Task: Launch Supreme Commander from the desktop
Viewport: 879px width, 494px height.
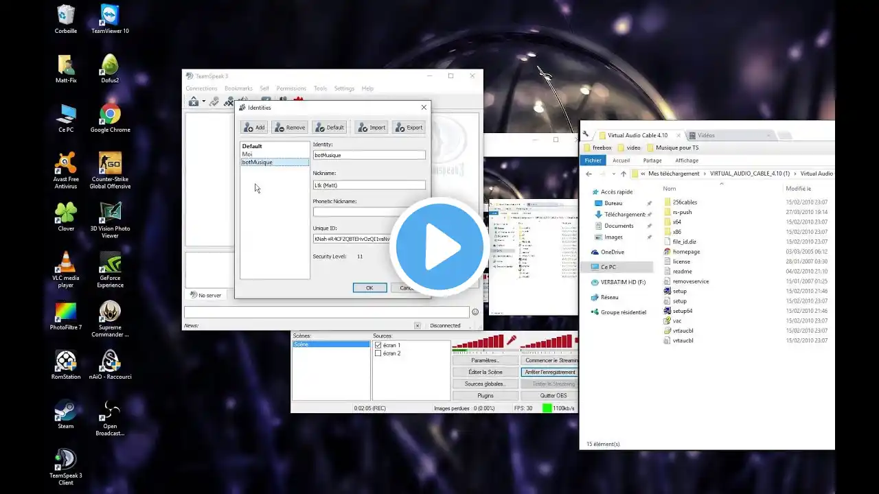Action: [x=110, y=318]
